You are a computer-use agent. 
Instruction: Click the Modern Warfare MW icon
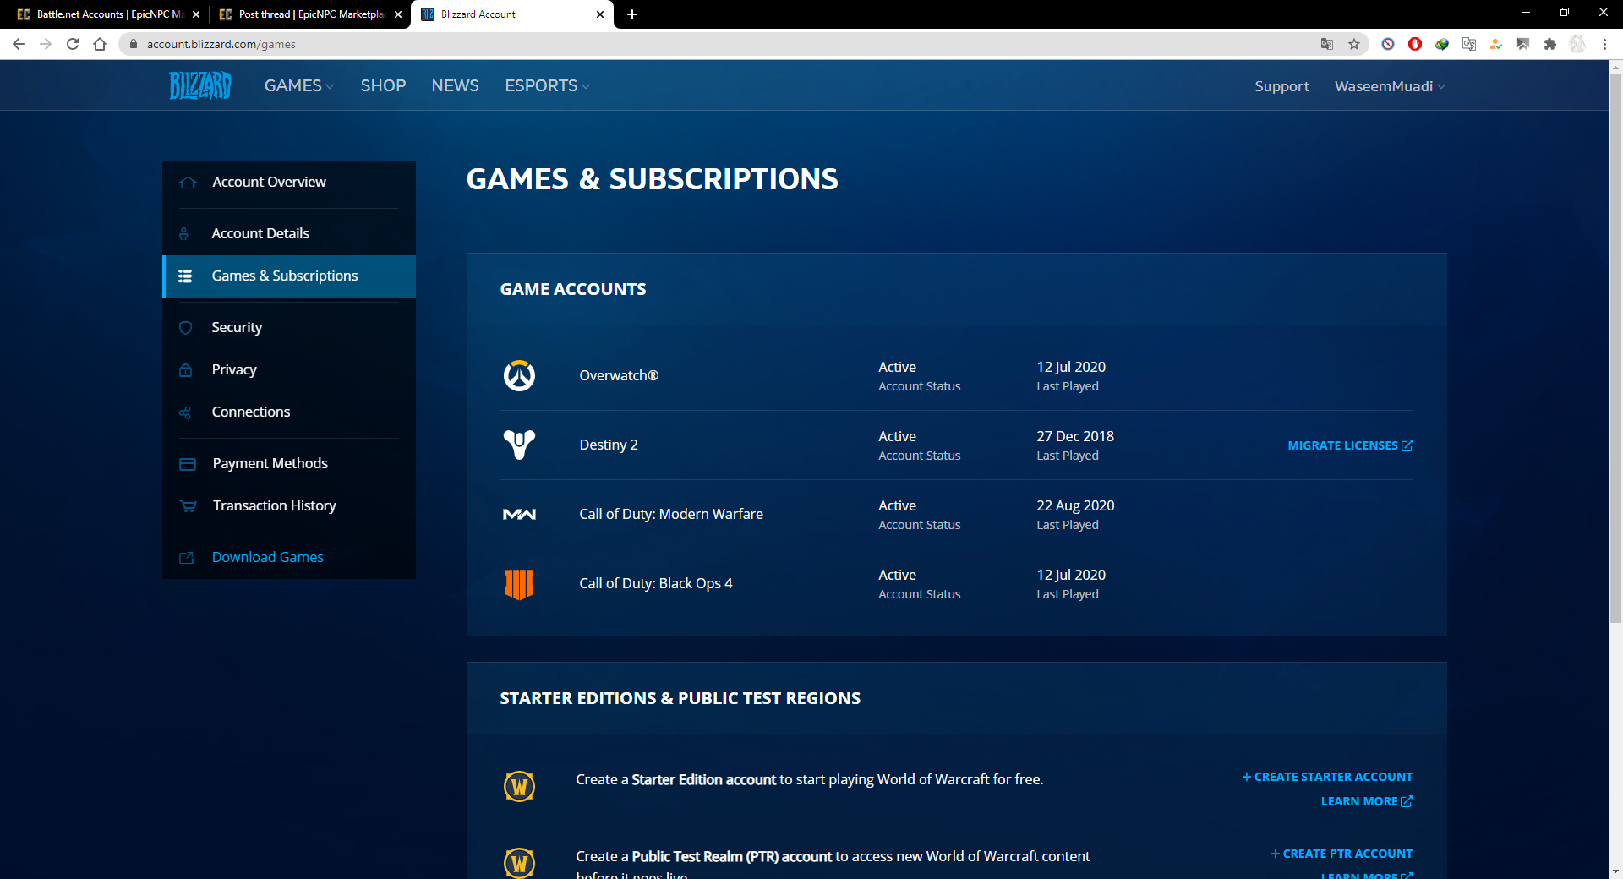519,514
